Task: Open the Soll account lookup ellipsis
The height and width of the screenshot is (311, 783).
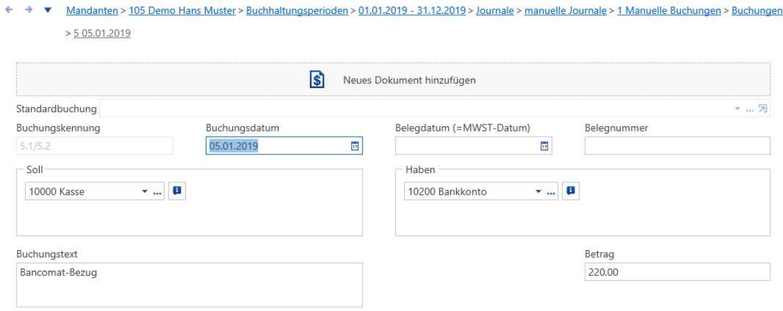Action: point(157,192)
